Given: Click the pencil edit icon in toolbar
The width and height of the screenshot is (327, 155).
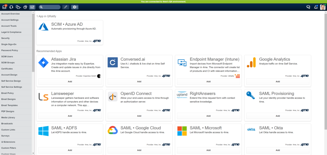Looking at the screenshot, I should [65, 7].
